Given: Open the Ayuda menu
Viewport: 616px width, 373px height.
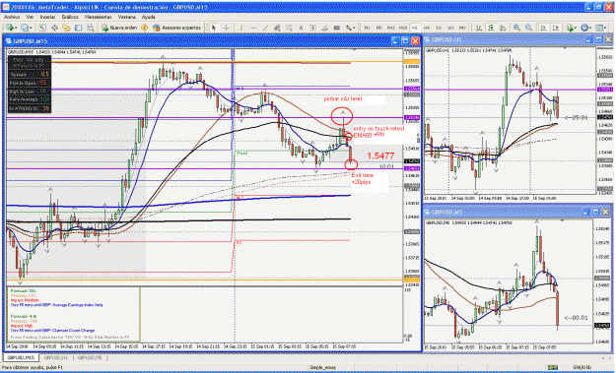Looking at the screenshot, I should (x=149, y=18).
